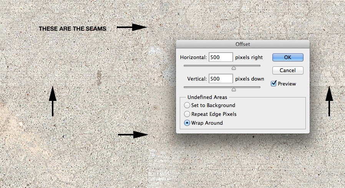
Task: Toggle the Preview checkbox
Action: pyautogui.click(x=274, y=84)
